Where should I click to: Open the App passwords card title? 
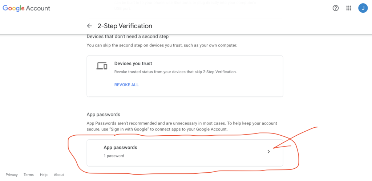pos(120,148)
